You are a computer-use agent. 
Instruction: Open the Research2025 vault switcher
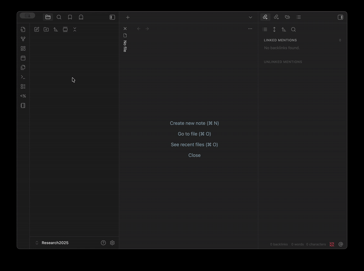pyautogui.click(x=55, y=243)
